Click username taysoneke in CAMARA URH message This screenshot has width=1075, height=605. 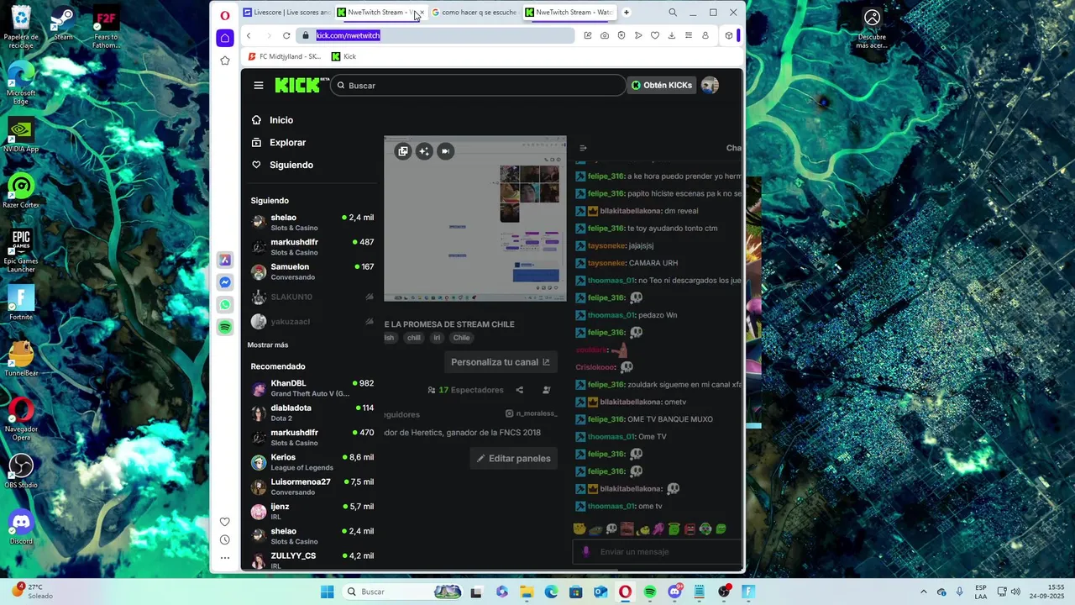(x=606, y=263)
